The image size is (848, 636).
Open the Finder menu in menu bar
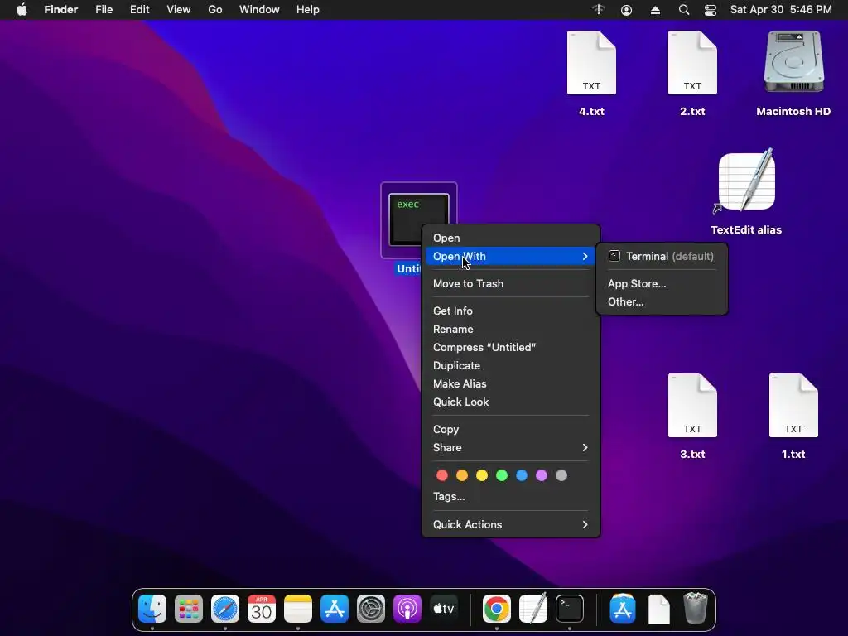pos(61,10)
